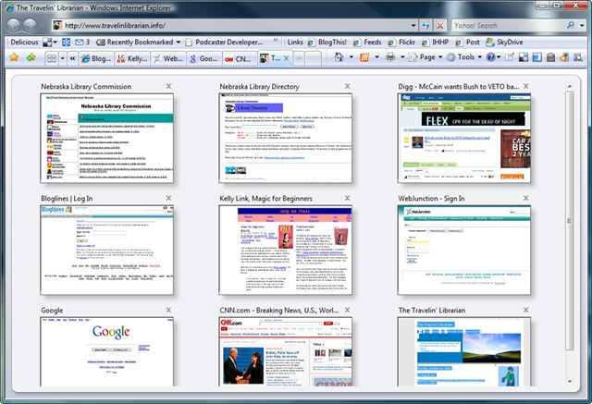Open the search provider dropdown arrow
The width and height of the screenshot is (592, 404).
582,26
